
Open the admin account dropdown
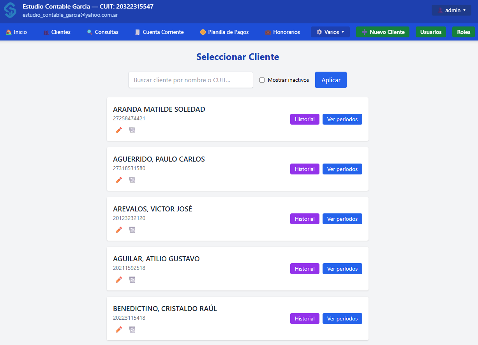pyautogui.click(x=451, y=10)
